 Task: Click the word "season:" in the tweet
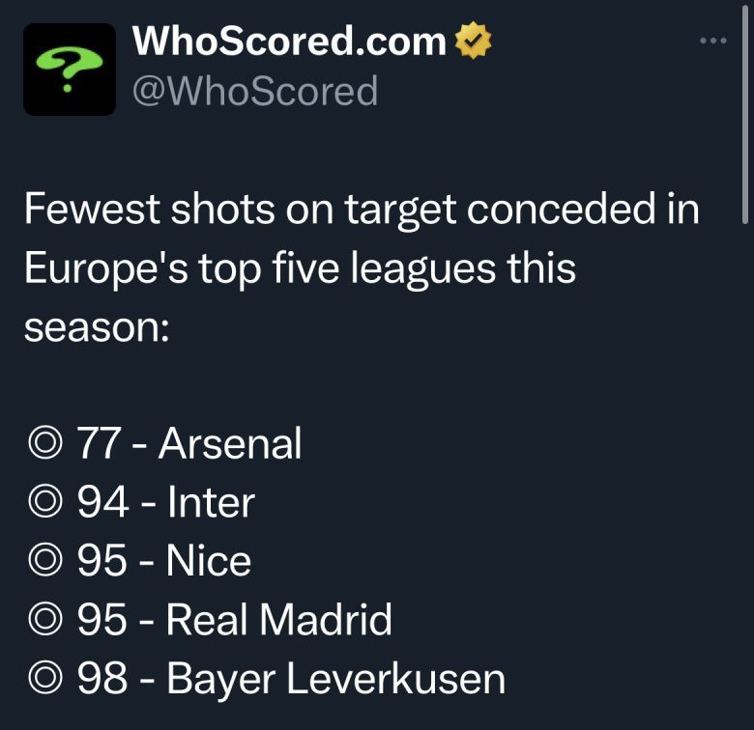tap(97, 326)
